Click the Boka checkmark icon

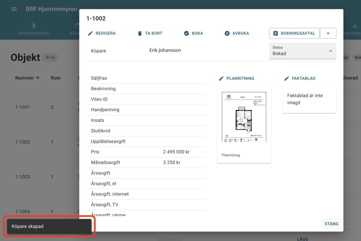186,33
